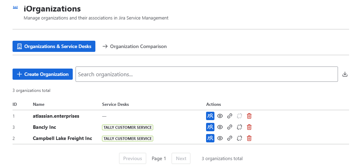
Task: View details of atlassian.enterprises organization
Action: click(x=220, y=116)
